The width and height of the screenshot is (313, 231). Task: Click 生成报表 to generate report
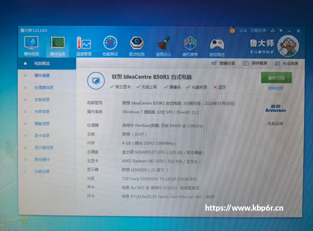pyautogui.click(x=286, y=64)
